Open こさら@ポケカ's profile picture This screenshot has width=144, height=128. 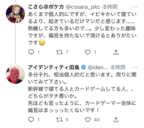point(15,14)
